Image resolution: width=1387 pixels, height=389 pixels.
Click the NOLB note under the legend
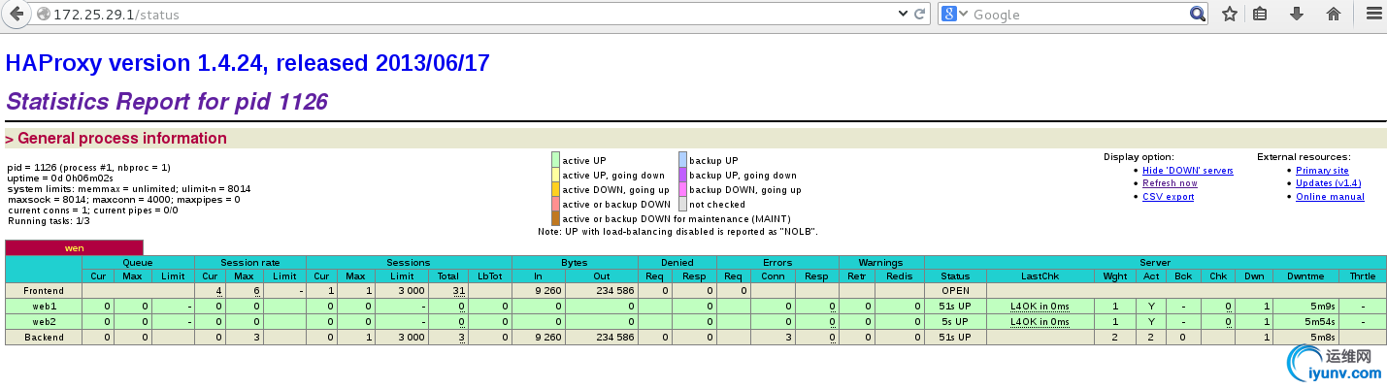tap(677, 232)
